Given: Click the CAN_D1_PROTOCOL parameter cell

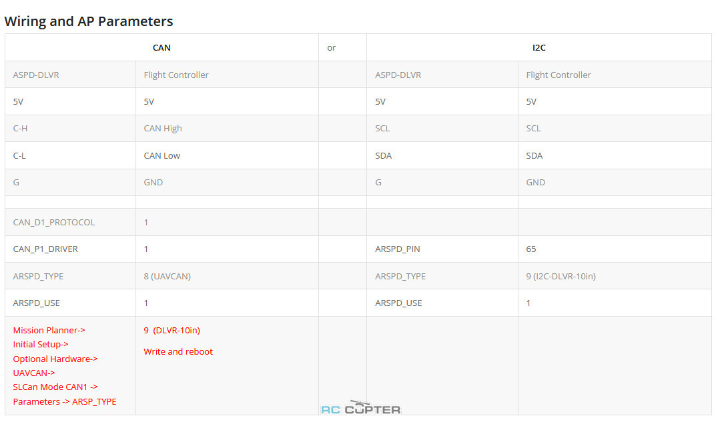Looking at the screenshot, I should (71, 222).
